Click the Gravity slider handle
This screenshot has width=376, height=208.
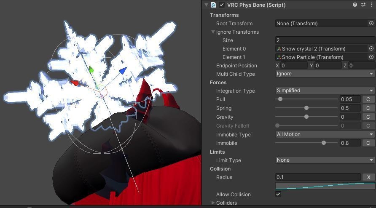[x=306, y=117]
